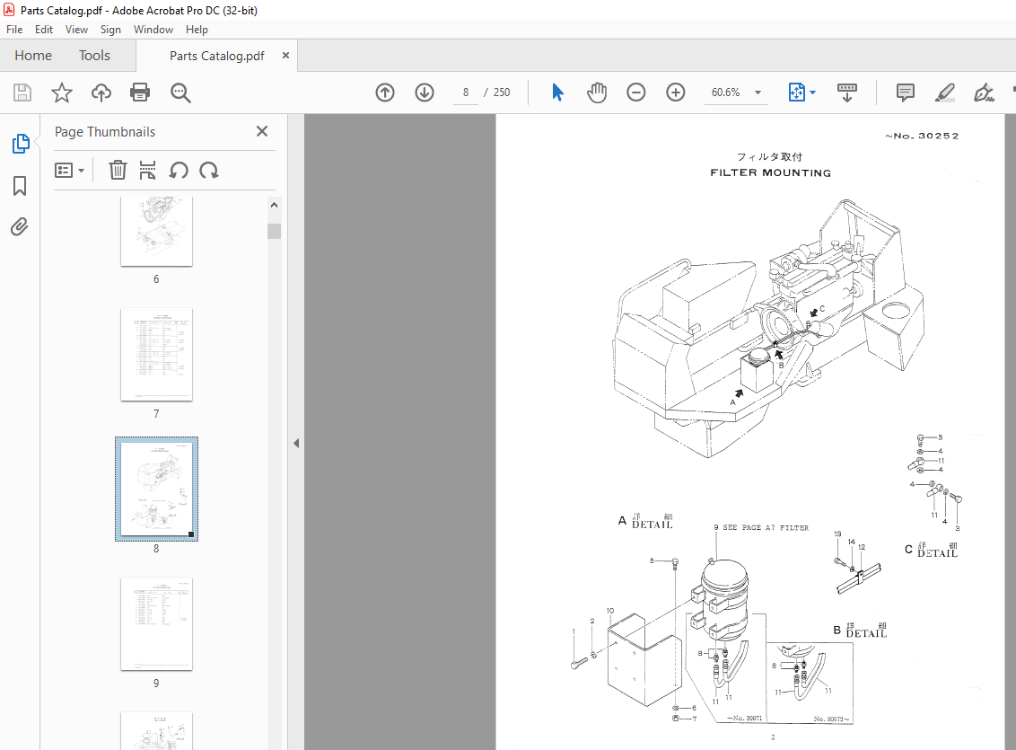Select page 7 thumbnail

point(156,355)
